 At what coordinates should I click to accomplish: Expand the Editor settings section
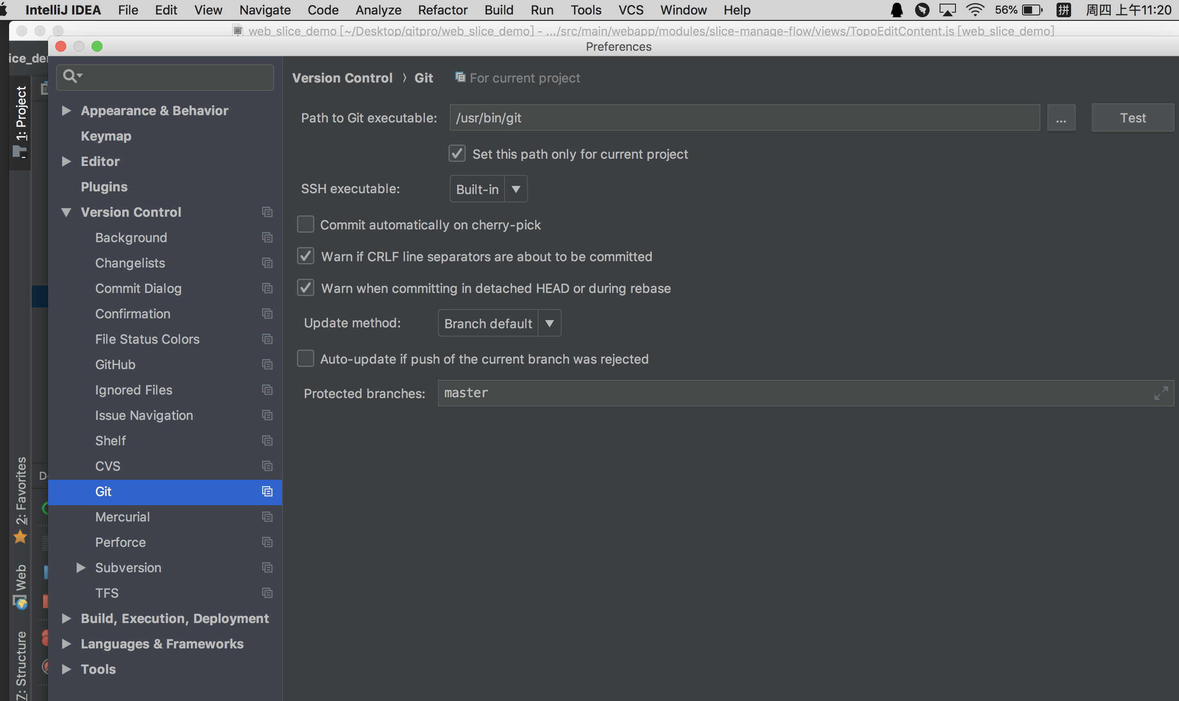click(67, 161)
